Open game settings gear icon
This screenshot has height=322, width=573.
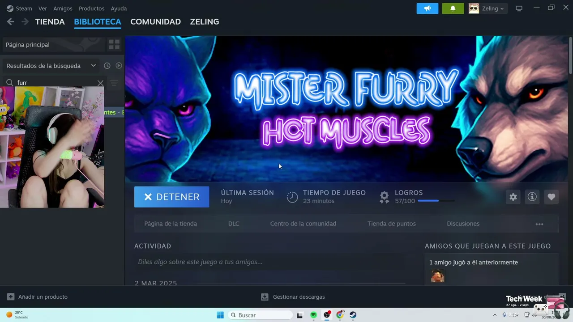513,197
